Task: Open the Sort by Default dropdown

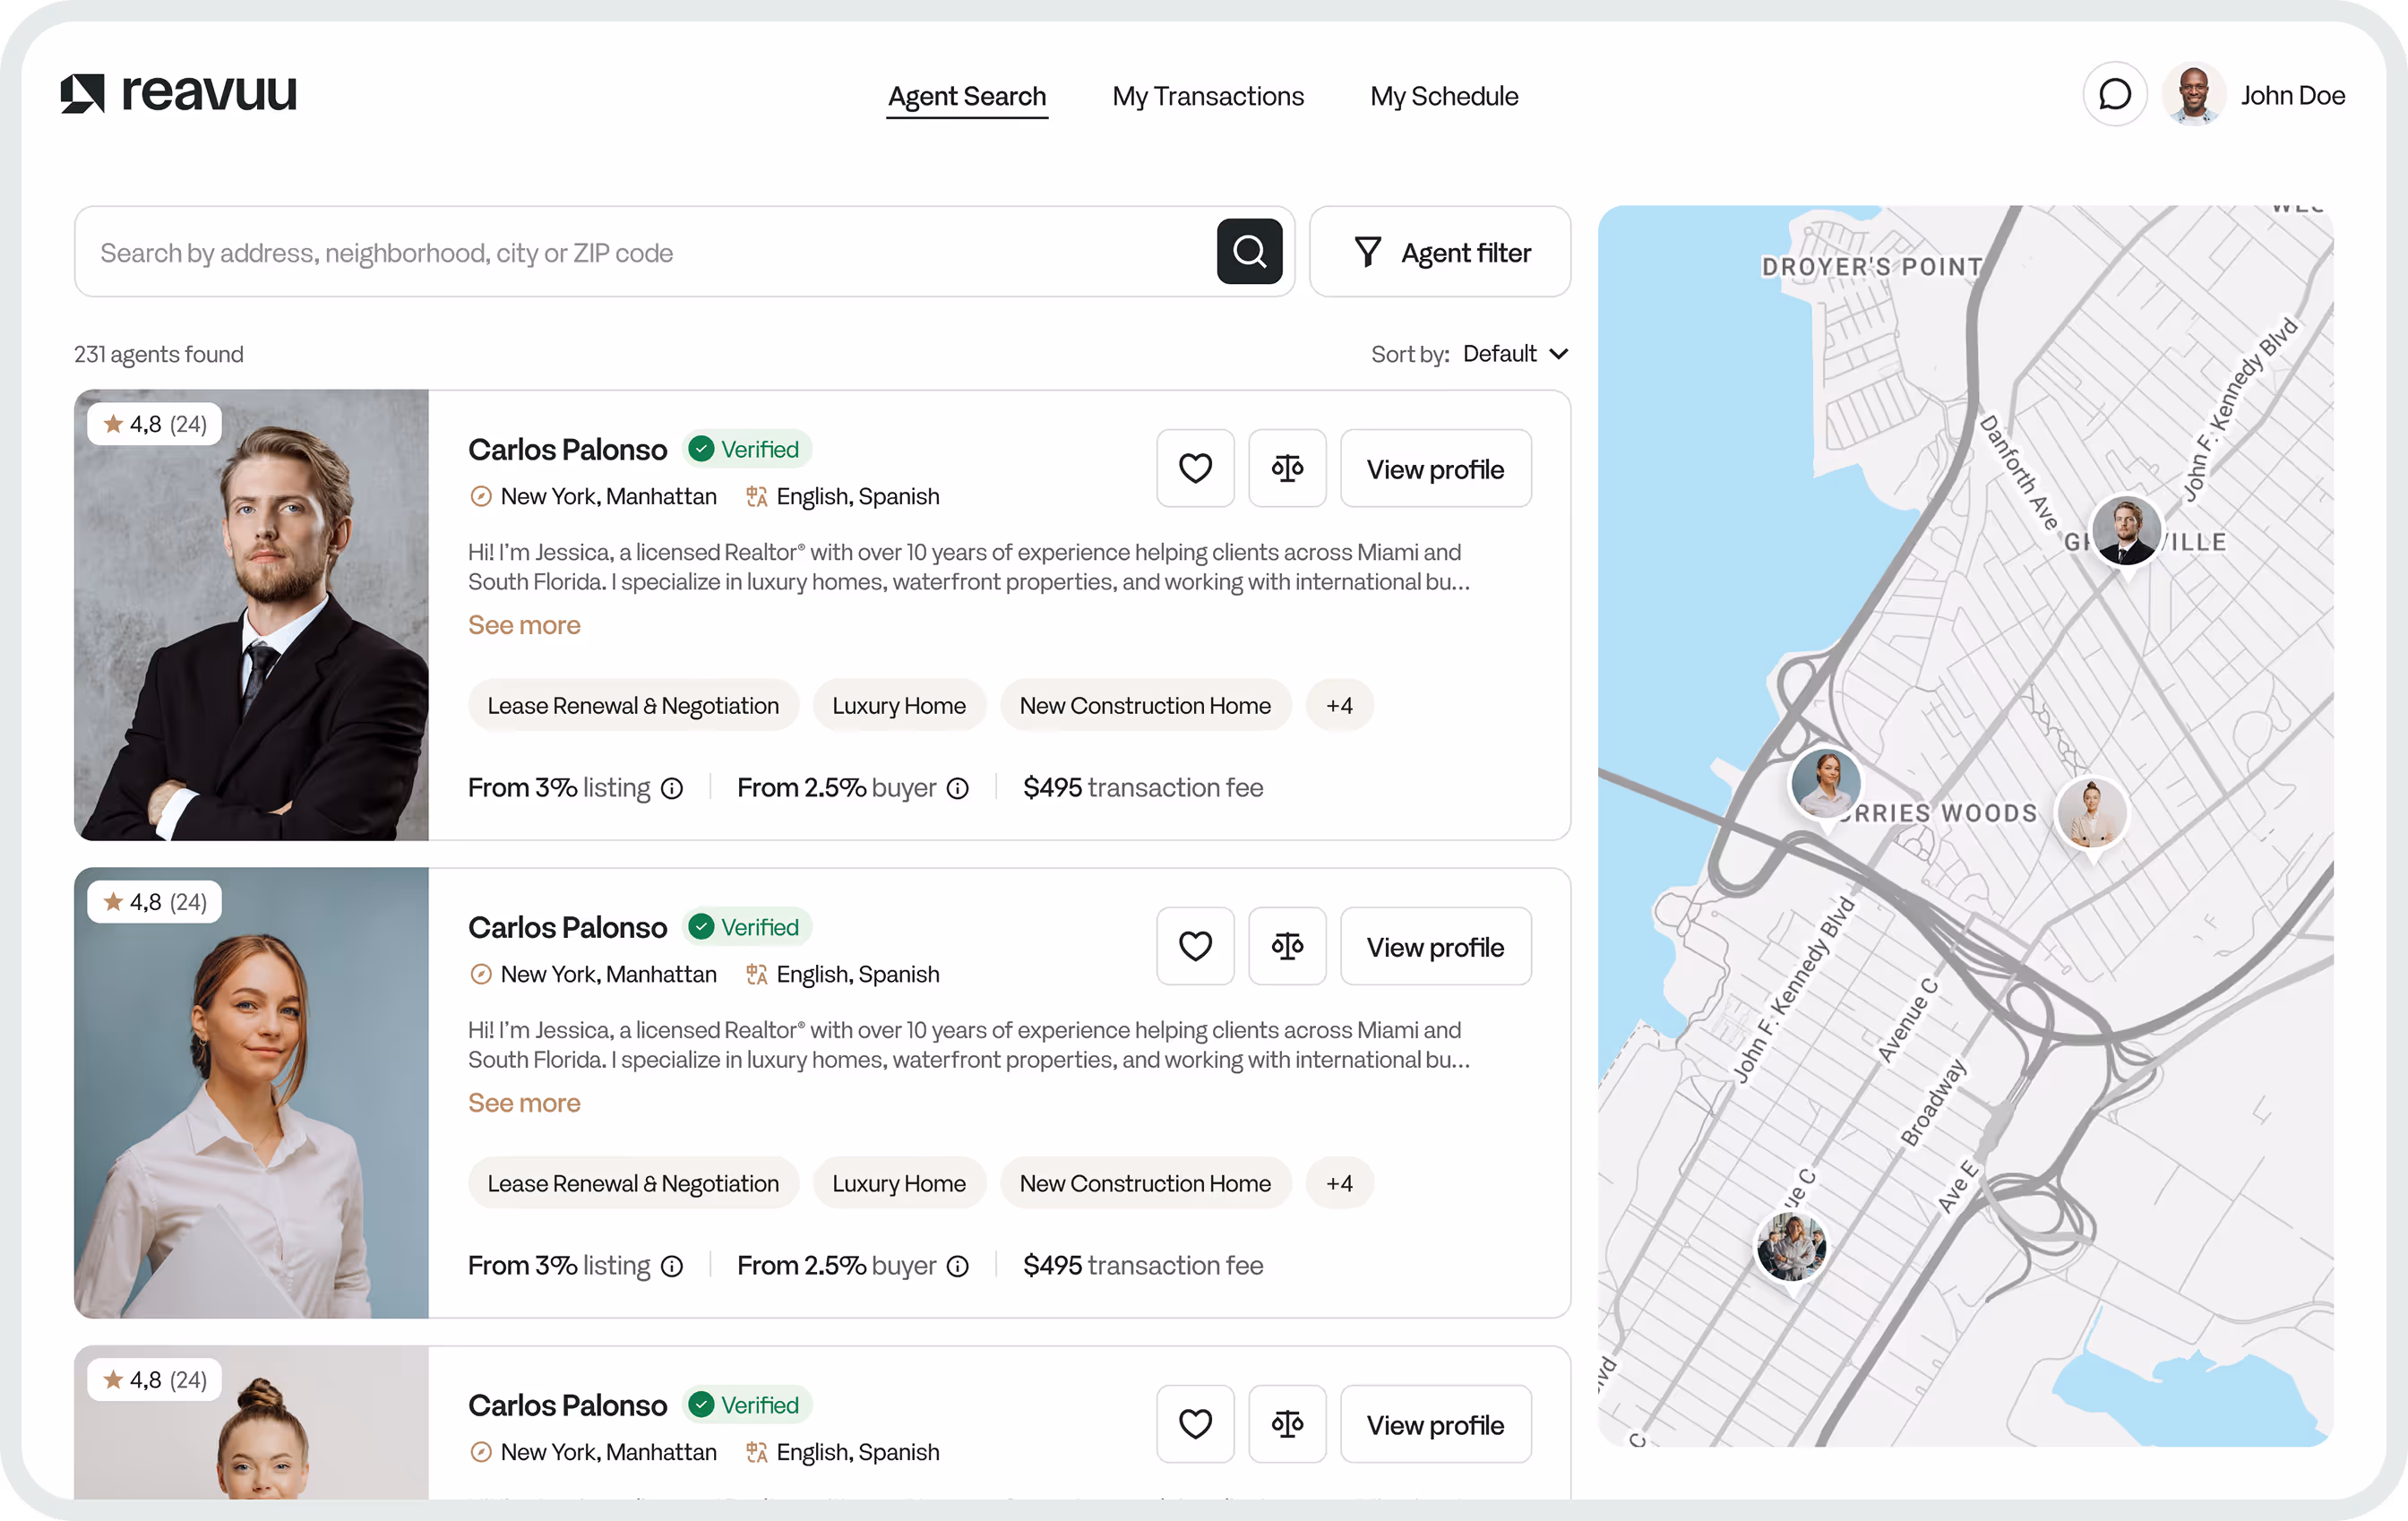Action: tap(1514, 354)
